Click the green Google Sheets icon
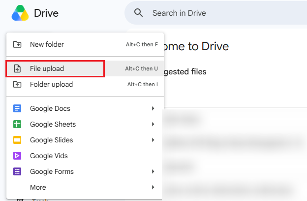Viewport: 307px width, 201px height. click(x=17, y=124)
